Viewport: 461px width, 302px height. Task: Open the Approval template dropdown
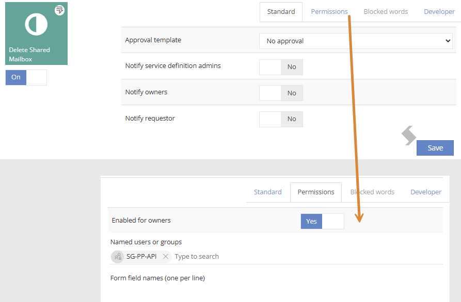356,41
